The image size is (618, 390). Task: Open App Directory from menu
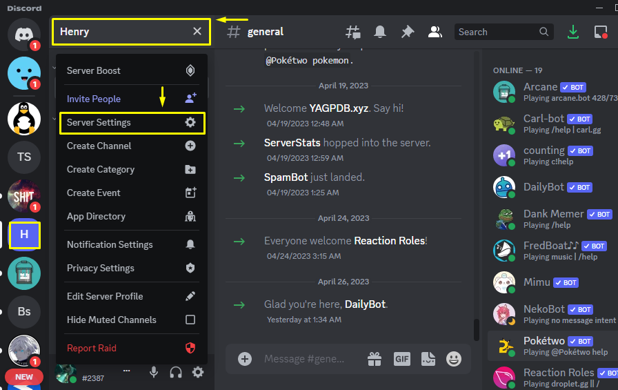tap(132, 217)
